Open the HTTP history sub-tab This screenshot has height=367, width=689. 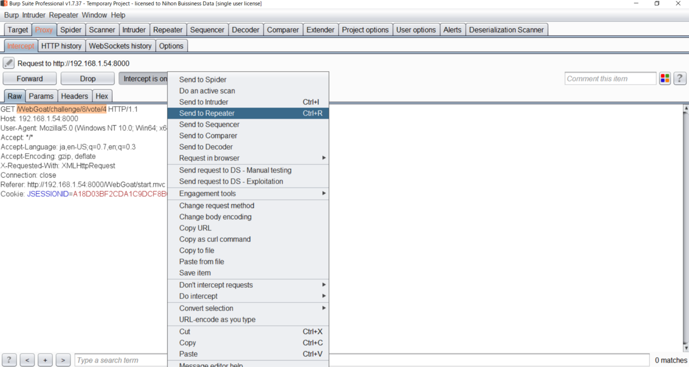point(62,46)
